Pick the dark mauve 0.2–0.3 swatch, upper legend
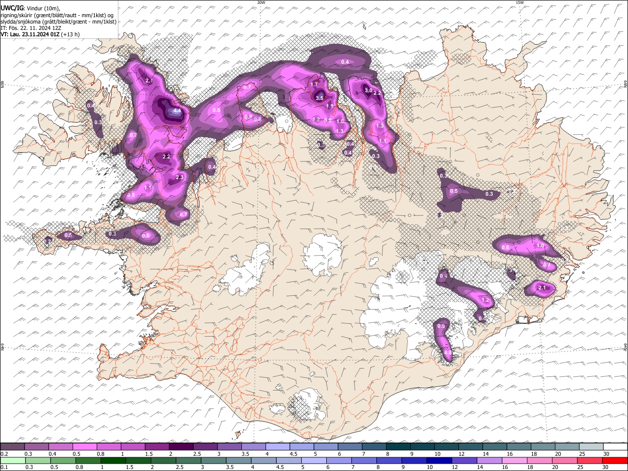Image resolution: width=628 pixels, height=471 pixels. pos(12,446)
